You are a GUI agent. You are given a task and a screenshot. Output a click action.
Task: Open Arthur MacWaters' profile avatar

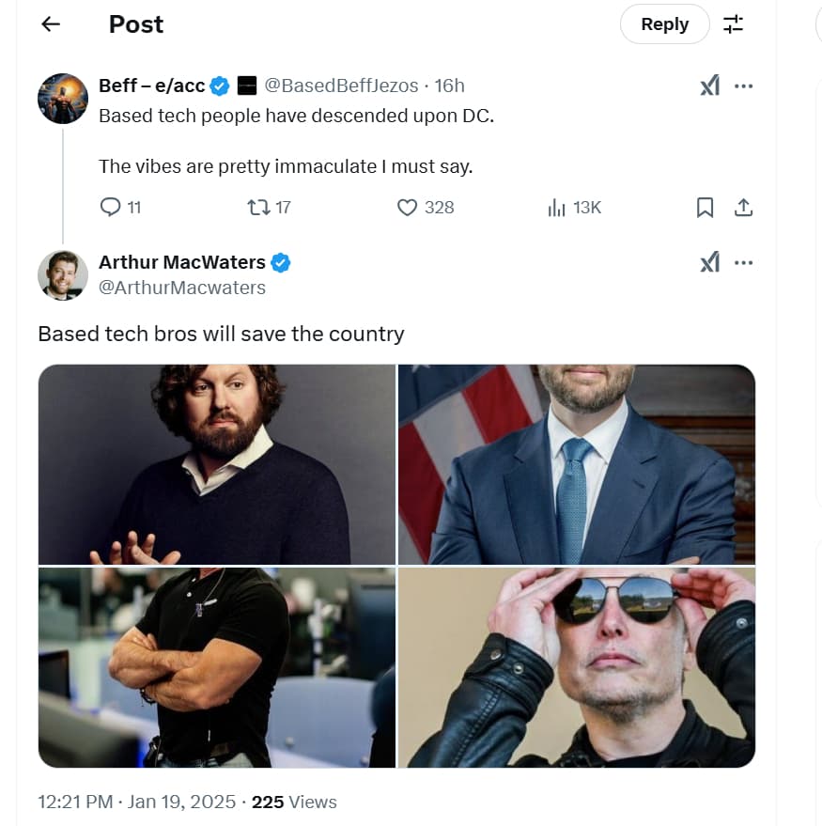62,274
